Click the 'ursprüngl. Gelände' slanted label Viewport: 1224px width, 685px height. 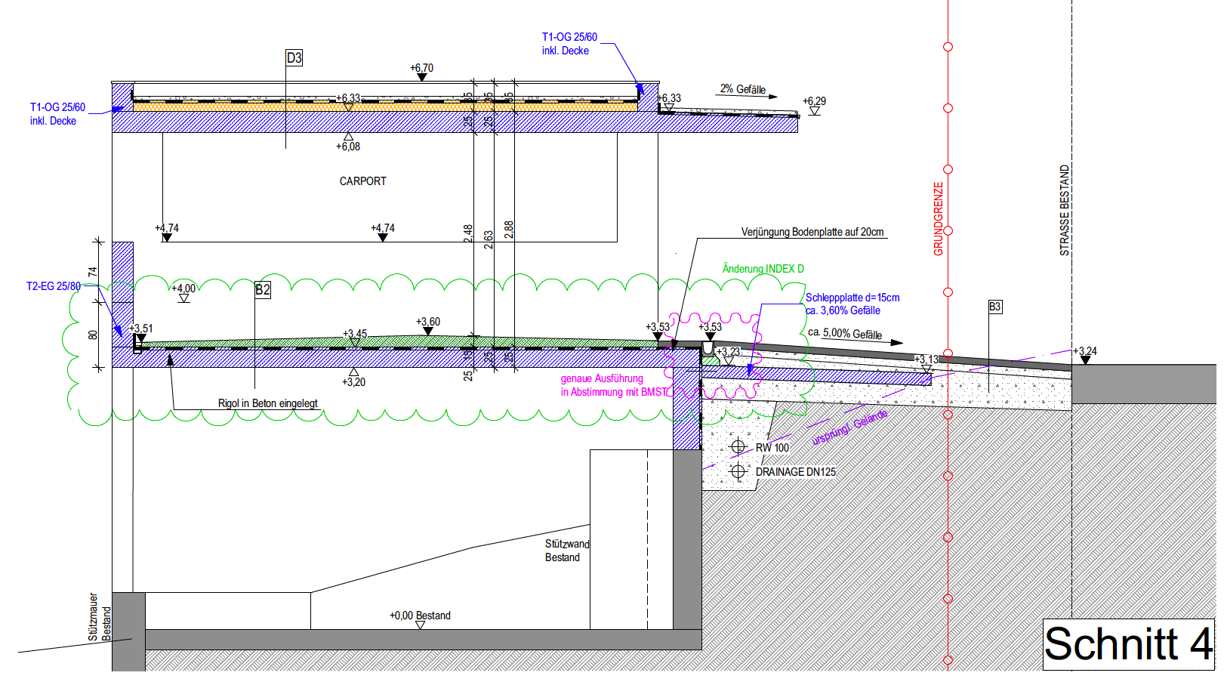pos(850,428)
